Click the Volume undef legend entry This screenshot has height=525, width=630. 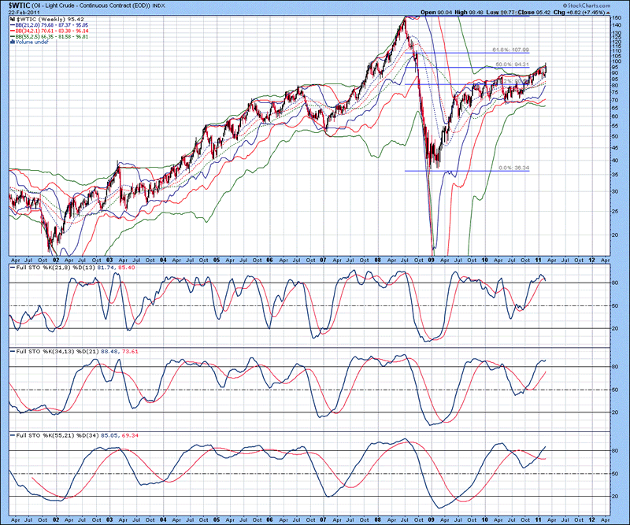click(28, 42)
